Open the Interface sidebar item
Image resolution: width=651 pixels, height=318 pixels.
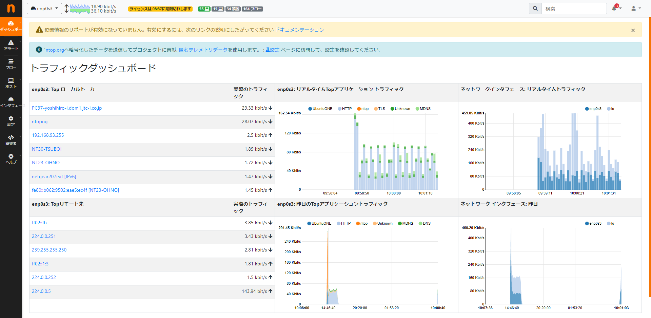(x=11, y=102)
